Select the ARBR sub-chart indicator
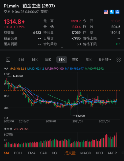The width and height of the screenshot is (124, 161). click(112, 153)
